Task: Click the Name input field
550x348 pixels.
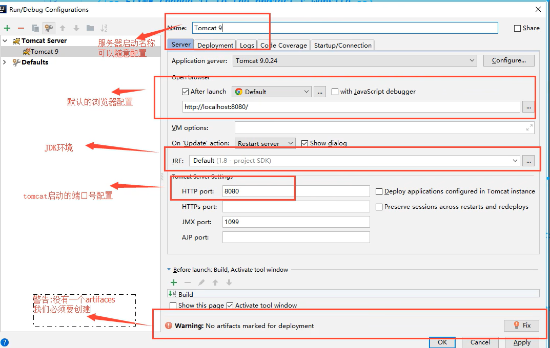Action: [345, 28]
